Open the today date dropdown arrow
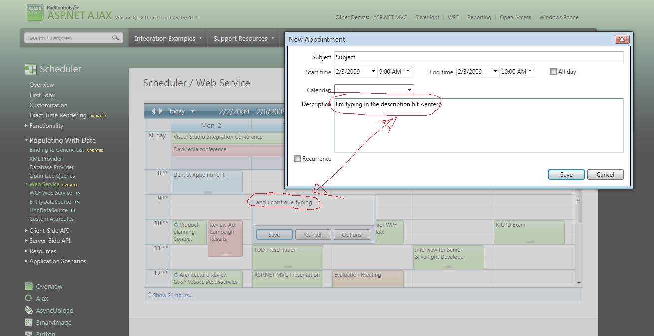654x336 pixels. click(192, 112)
